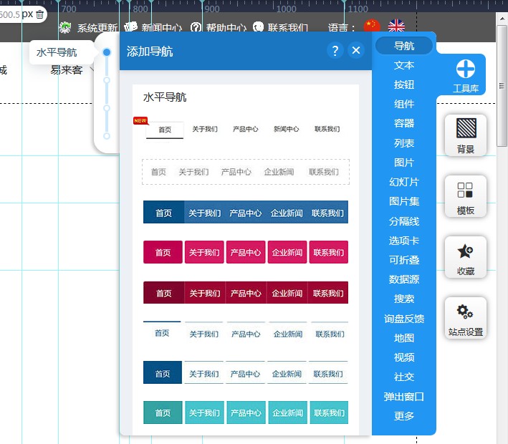Choose the 选项卡 tab component category

point(404,241)
